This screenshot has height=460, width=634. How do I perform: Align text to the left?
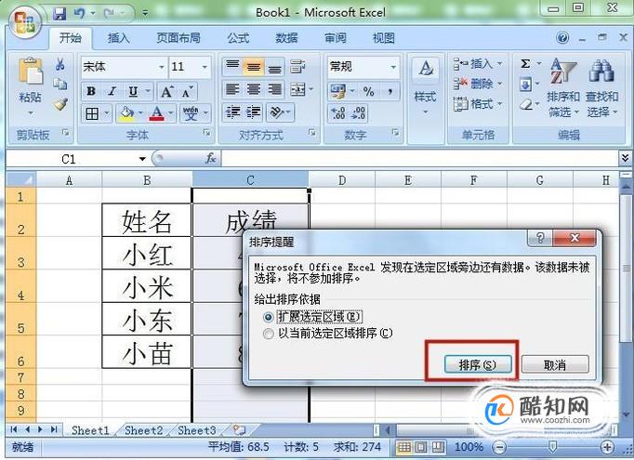tap(233, 89)
